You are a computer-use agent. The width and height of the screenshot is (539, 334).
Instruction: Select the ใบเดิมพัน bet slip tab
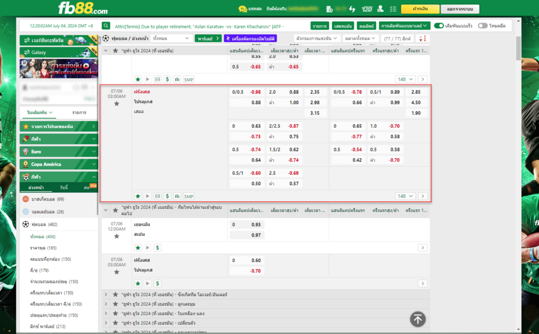point(40,113)
